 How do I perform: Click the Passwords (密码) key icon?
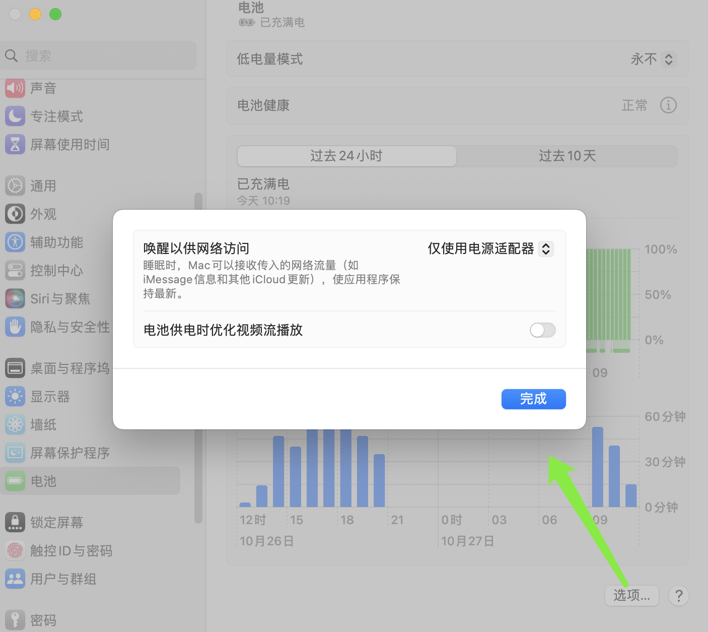point(15,620)
